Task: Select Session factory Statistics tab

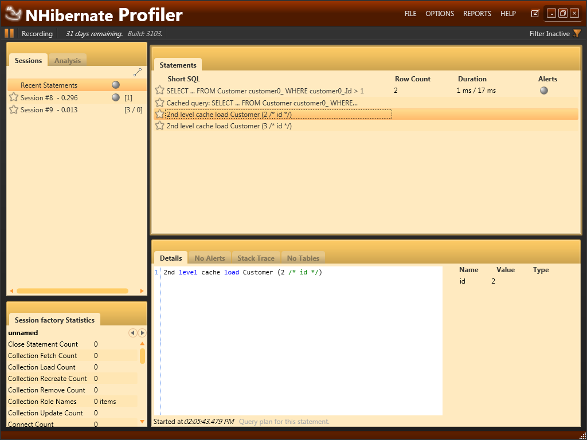Action: pos(54,320)
